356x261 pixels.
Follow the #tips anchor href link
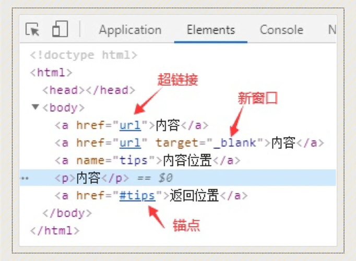(x=137, y=196)
